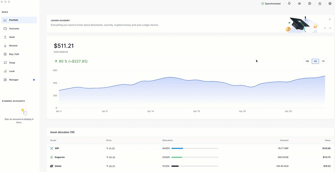Screen dimensions: 335x172
Task: Click the 140.49 XLM amount
Action: point(282,166)
